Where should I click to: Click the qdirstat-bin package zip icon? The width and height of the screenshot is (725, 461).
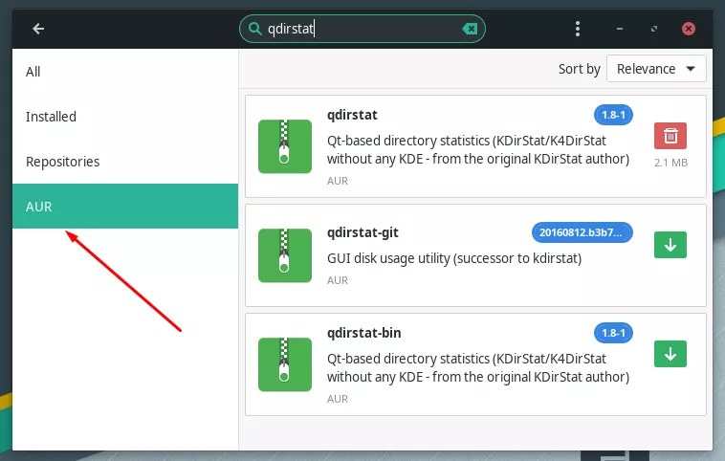(x=285, y=364)
